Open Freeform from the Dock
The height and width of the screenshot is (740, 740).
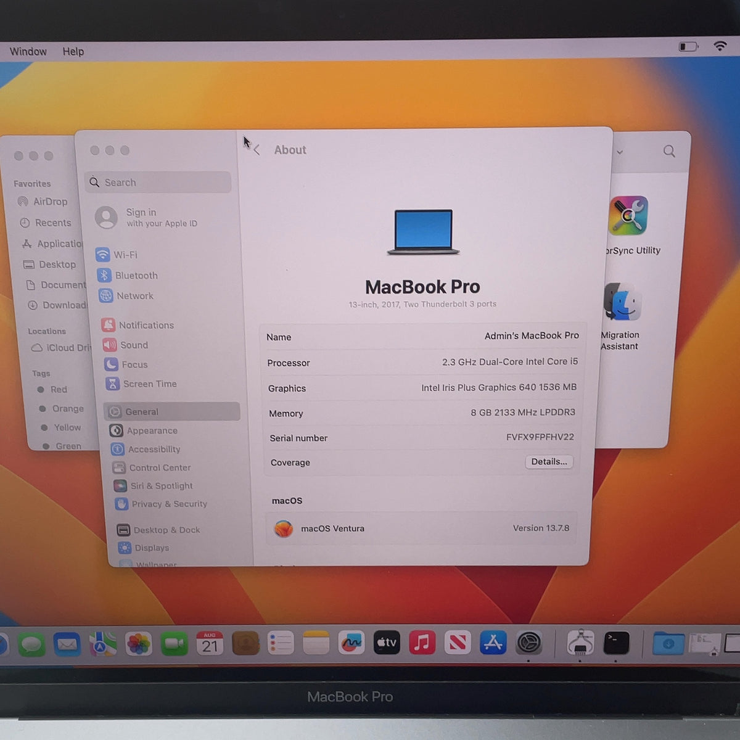[x=351, y=643]
